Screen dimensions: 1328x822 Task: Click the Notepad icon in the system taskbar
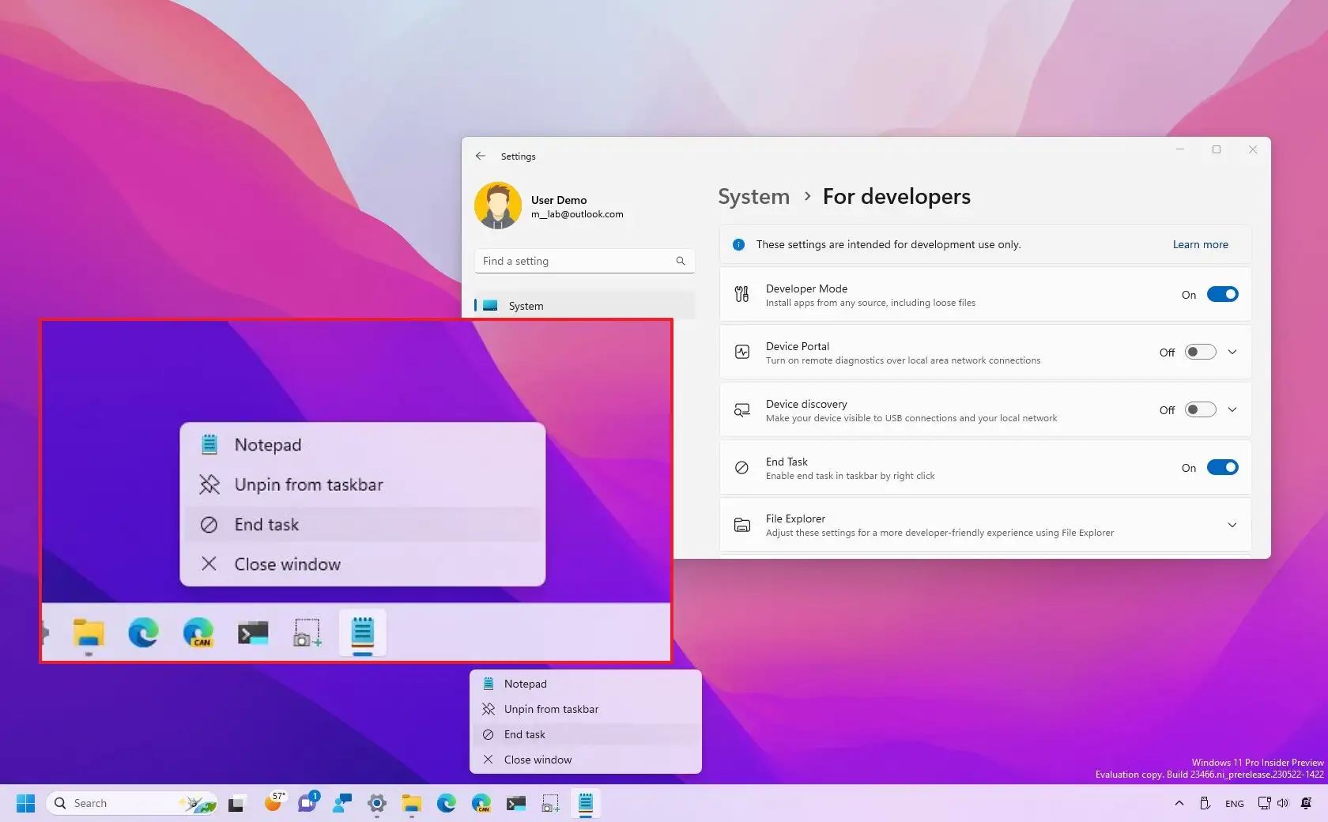tap(586, 804)
